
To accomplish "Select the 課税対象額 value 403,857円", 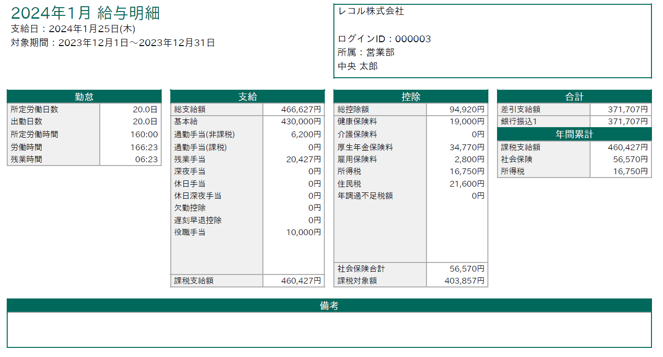I will [464, 281].
